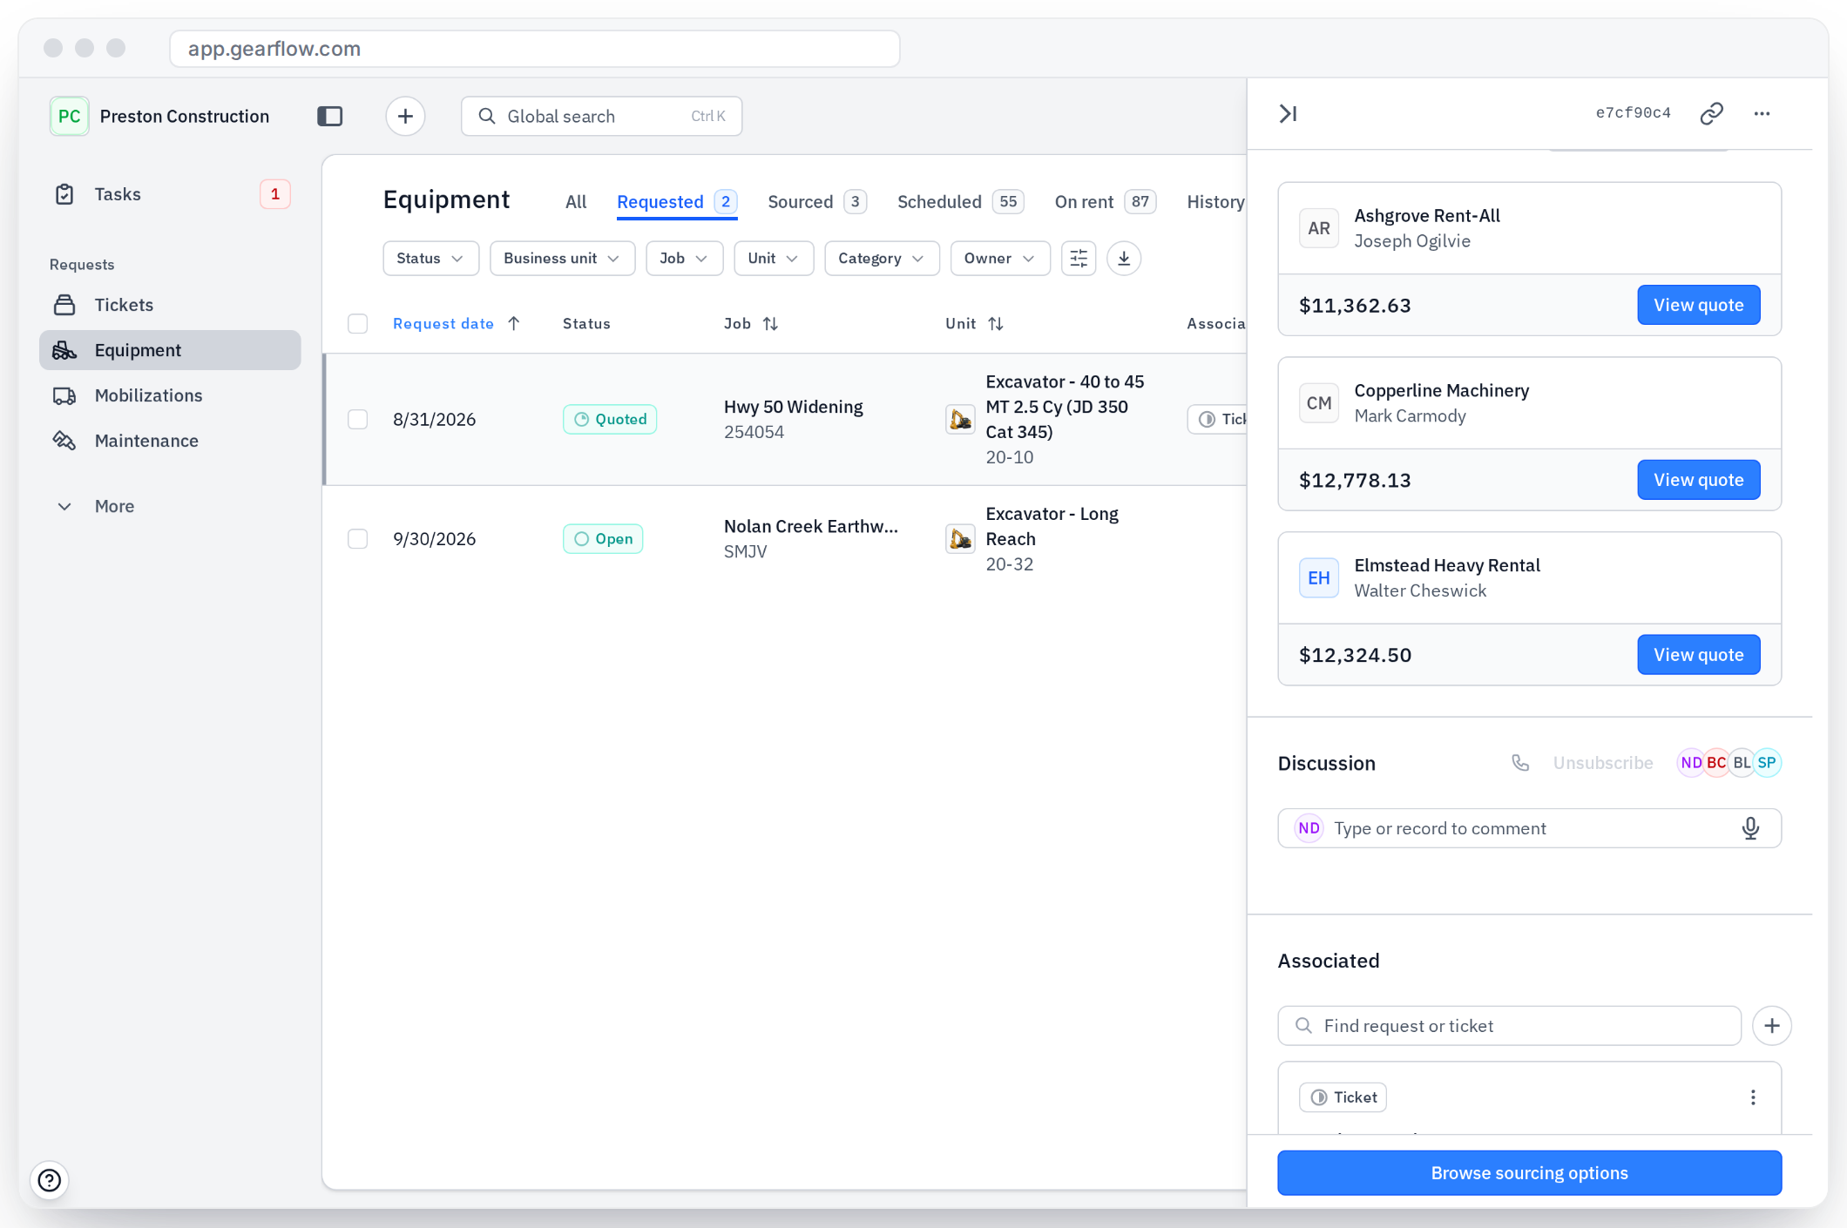The image size is (1847, 1228).
Task: Click the BL subscriber avatar
Action: point(1742,763)
